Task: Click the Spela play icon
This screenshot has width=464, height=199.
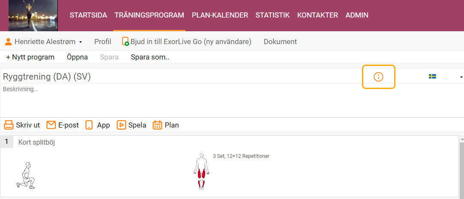Action: click(x=121, y=125)
